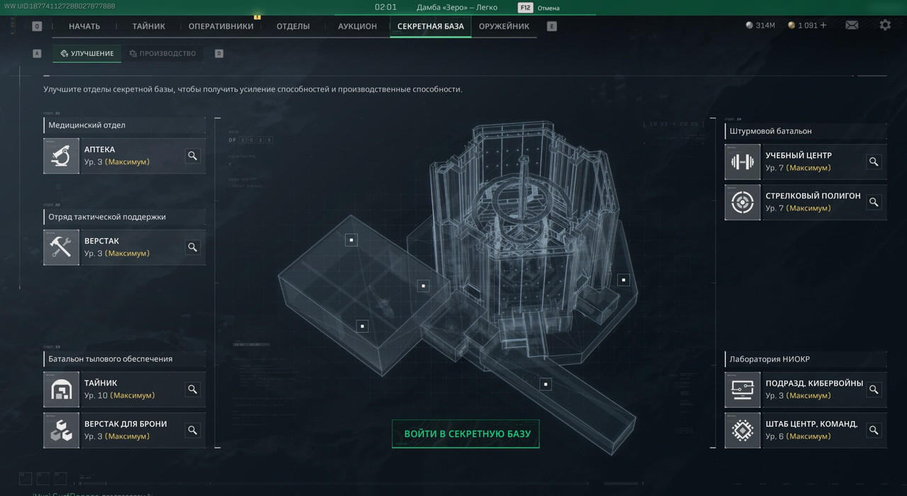This screenshot has width=907, height=496.
Task: Click the E key hint icon
Action: [552, 26]
